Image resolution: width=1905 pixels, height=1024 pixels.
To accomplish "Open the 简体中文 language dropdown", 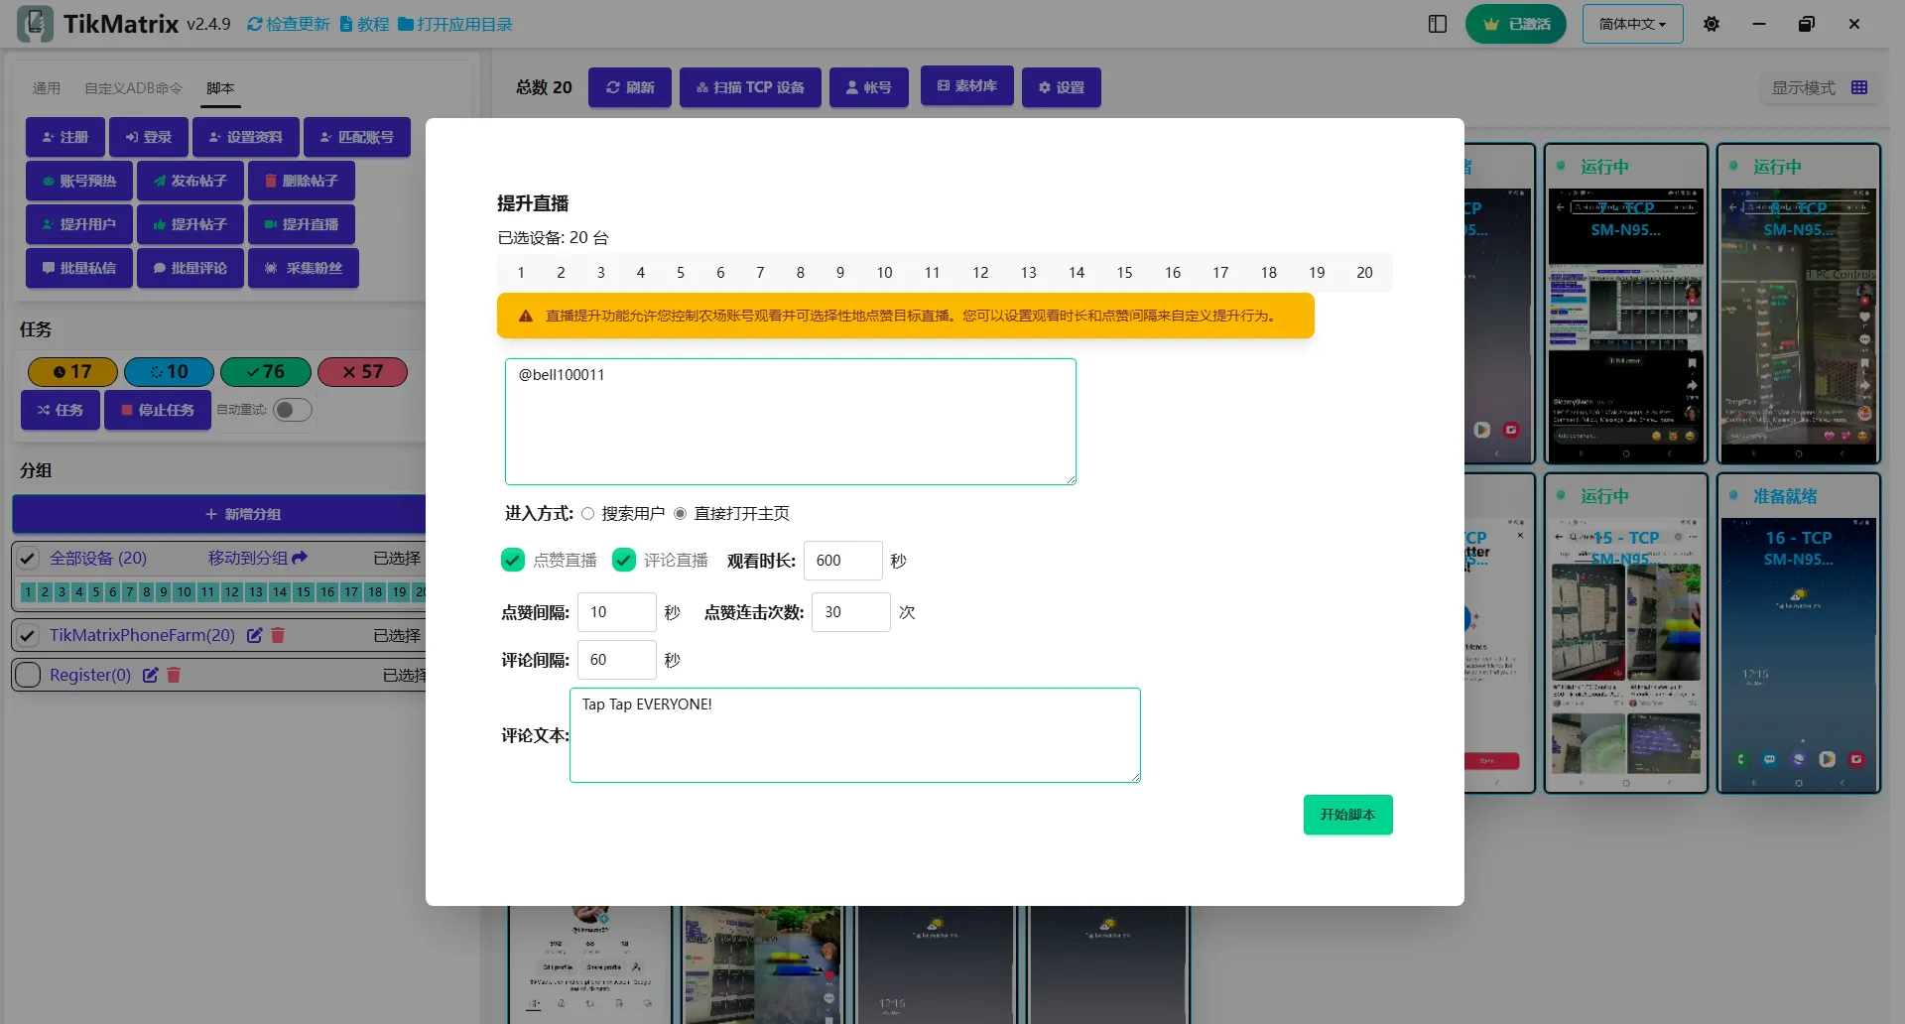I will point(1630,24).
